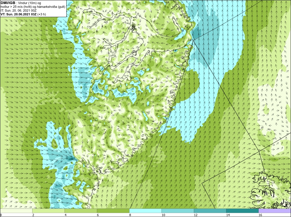291x217 pixels.
Task: Click the legend label '12'
Action: pyautogui.click(x=196, y=215)
